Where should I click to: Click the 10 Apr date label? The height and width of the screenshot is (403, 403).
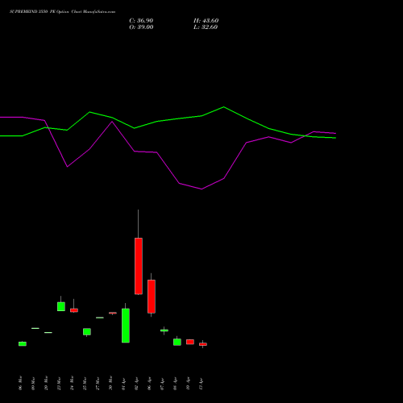[x=188, y=384]
